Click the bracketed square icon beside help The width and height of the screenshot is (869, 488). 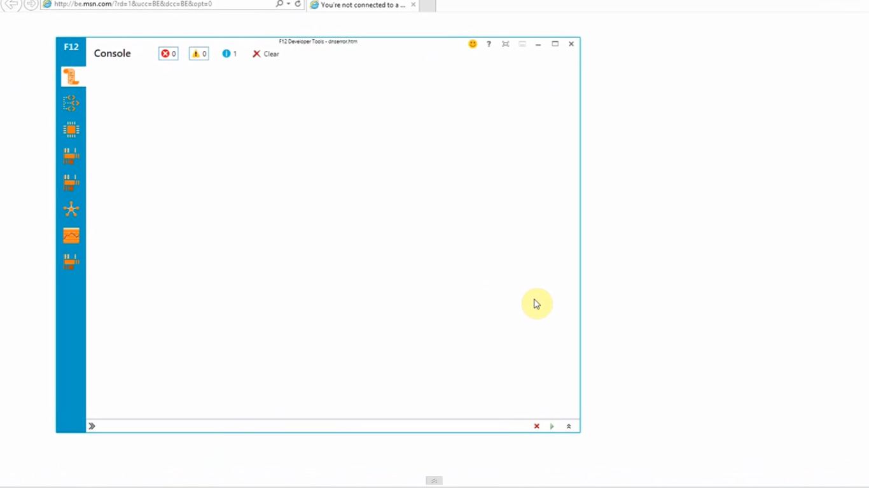[x=505, y=44]
